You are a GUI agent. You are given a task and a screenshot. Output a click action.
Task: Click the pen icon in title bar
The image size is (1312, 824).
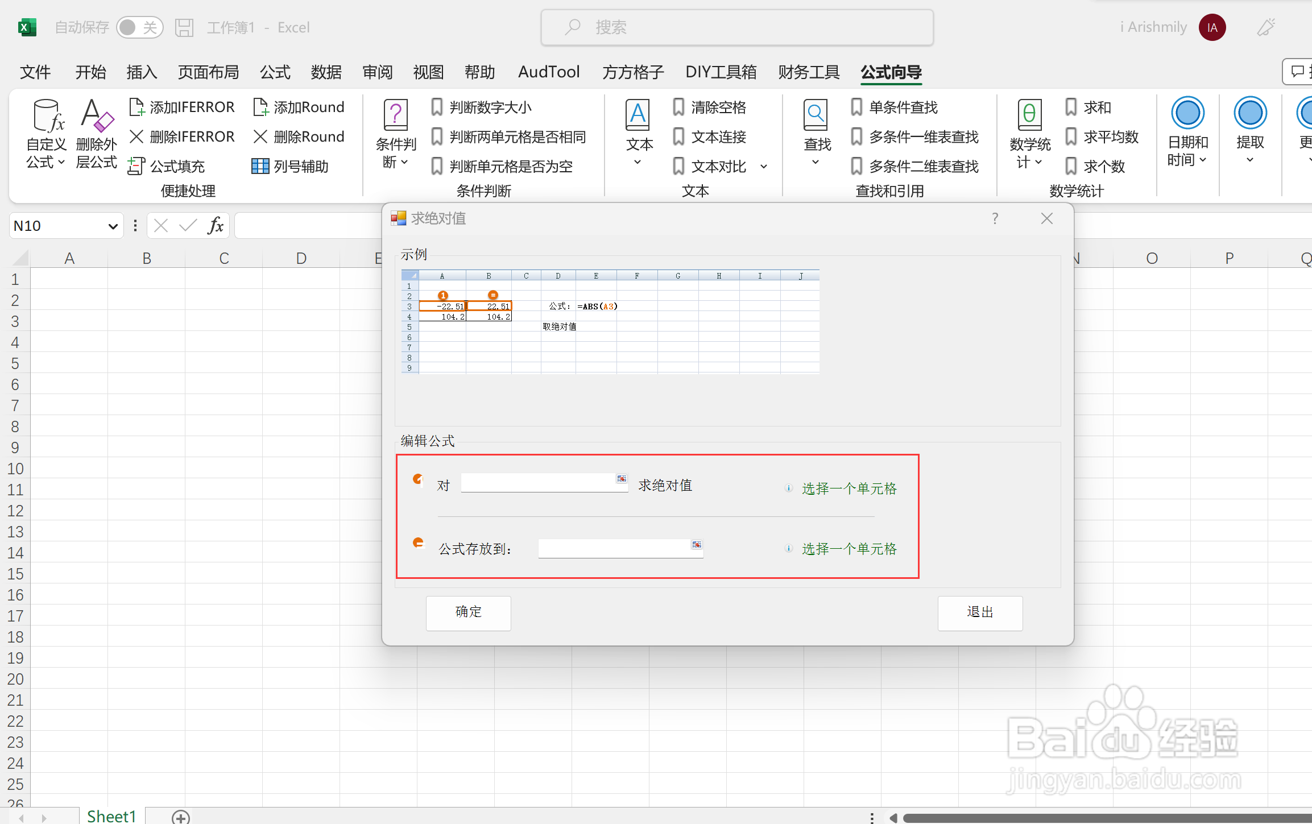point(1266,27)
